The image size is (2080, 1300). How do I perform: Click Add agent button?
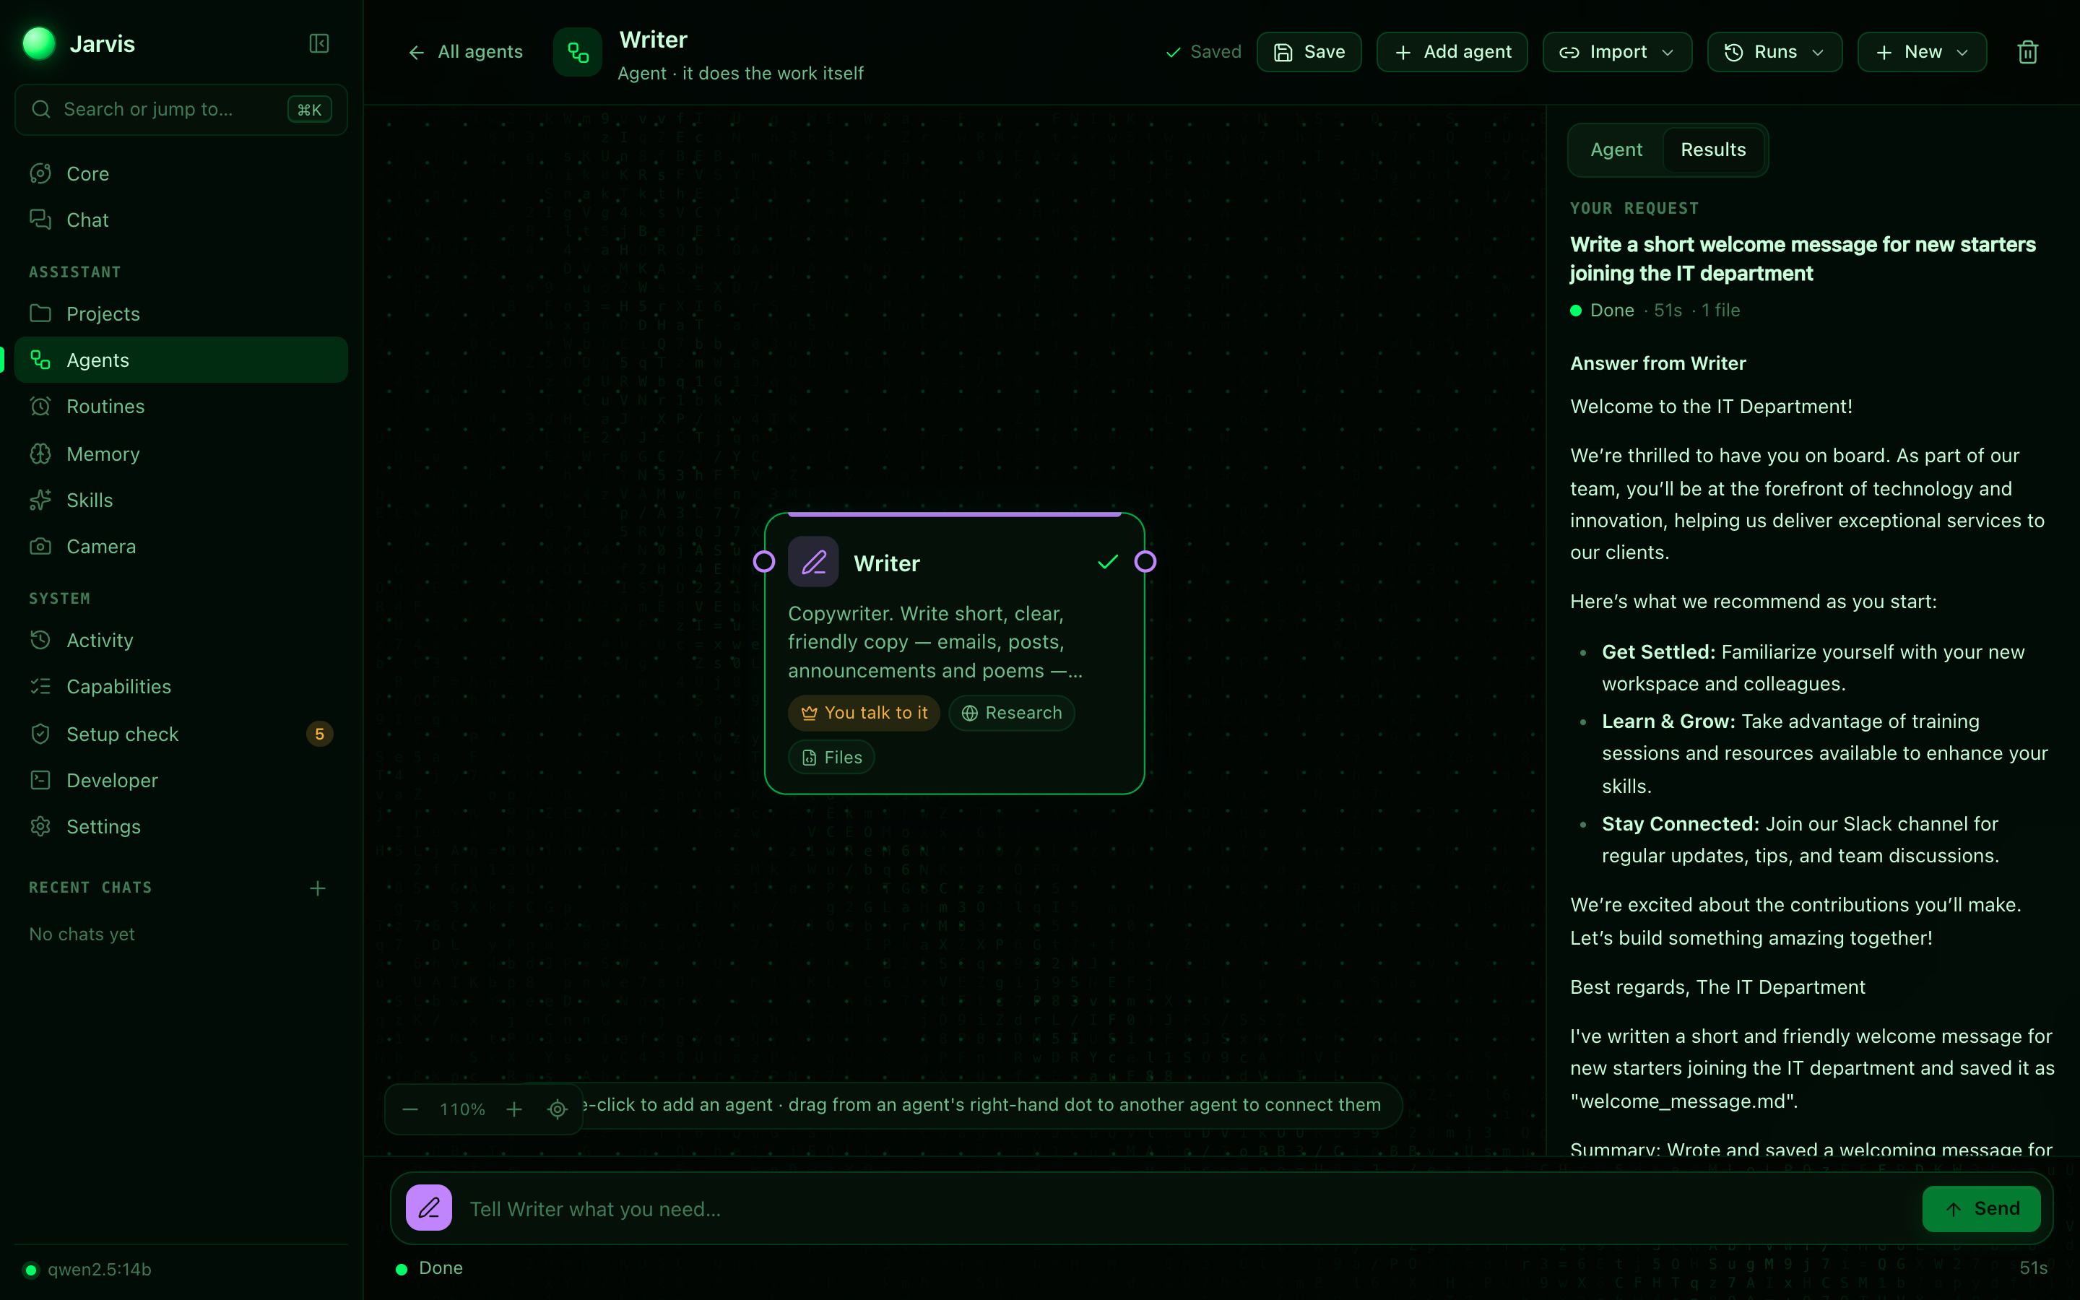coord(1452,53)
